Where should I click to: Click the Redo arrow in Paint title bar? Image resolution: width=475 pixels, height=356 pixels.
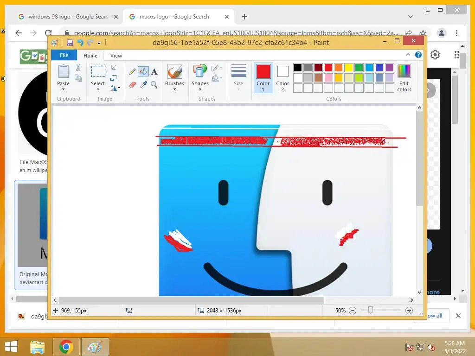(x=90, y=43)
